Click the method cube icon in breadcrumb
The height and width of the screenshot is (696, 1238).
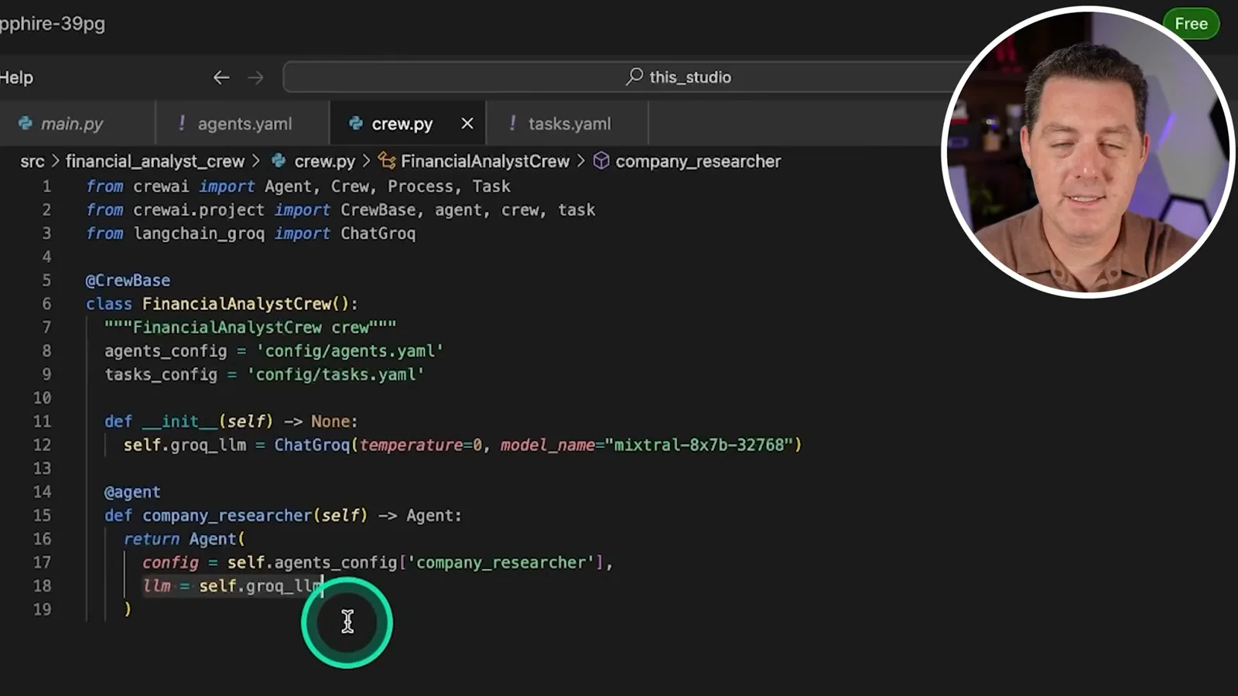click(x=601, y=161)
